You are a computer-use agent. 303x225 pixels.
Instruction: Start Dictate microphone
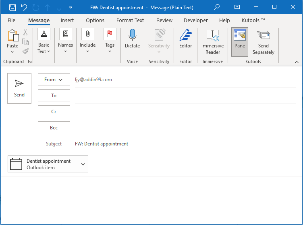pyautogui.click(x=133, y=39)
